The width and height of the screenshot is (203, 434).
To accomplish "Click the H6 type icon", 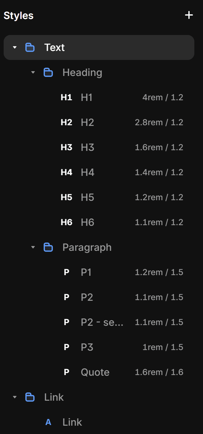I will point(67,222).
